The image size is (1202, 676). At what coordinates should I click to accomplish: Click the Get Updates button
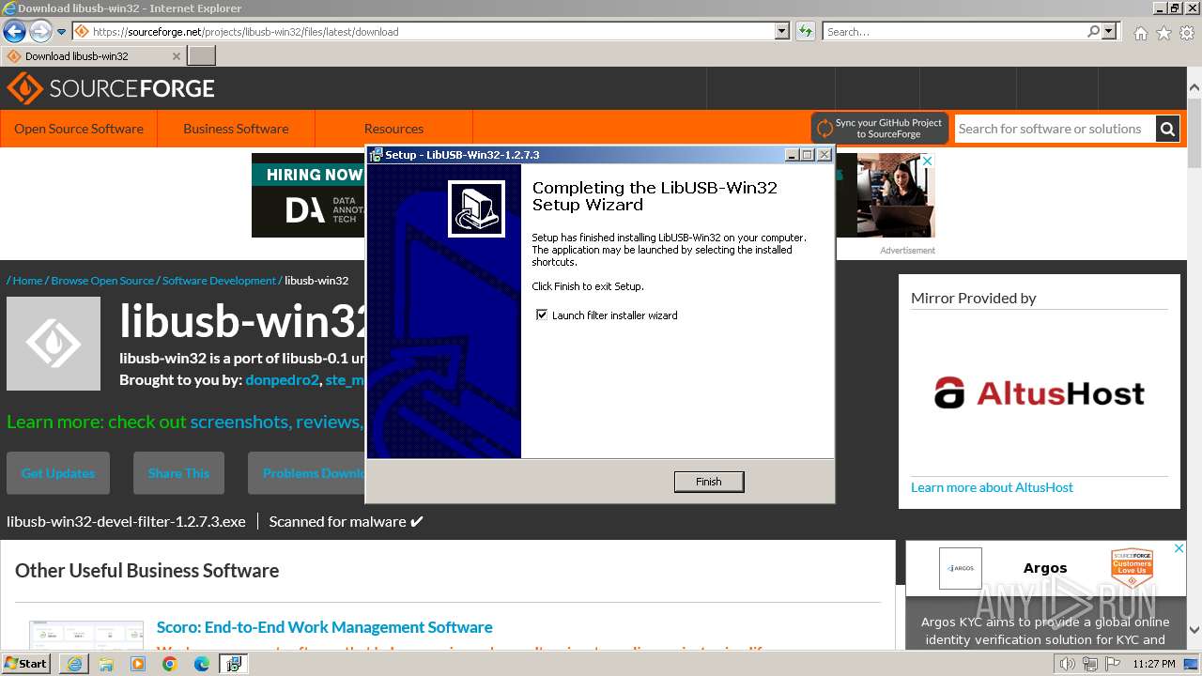point(58,473)
